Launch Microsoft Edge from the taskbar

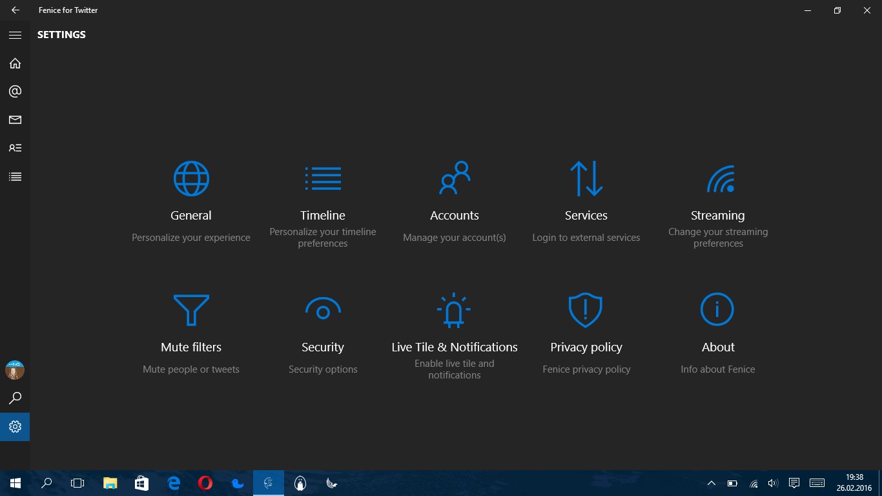(x=174, y=483)
